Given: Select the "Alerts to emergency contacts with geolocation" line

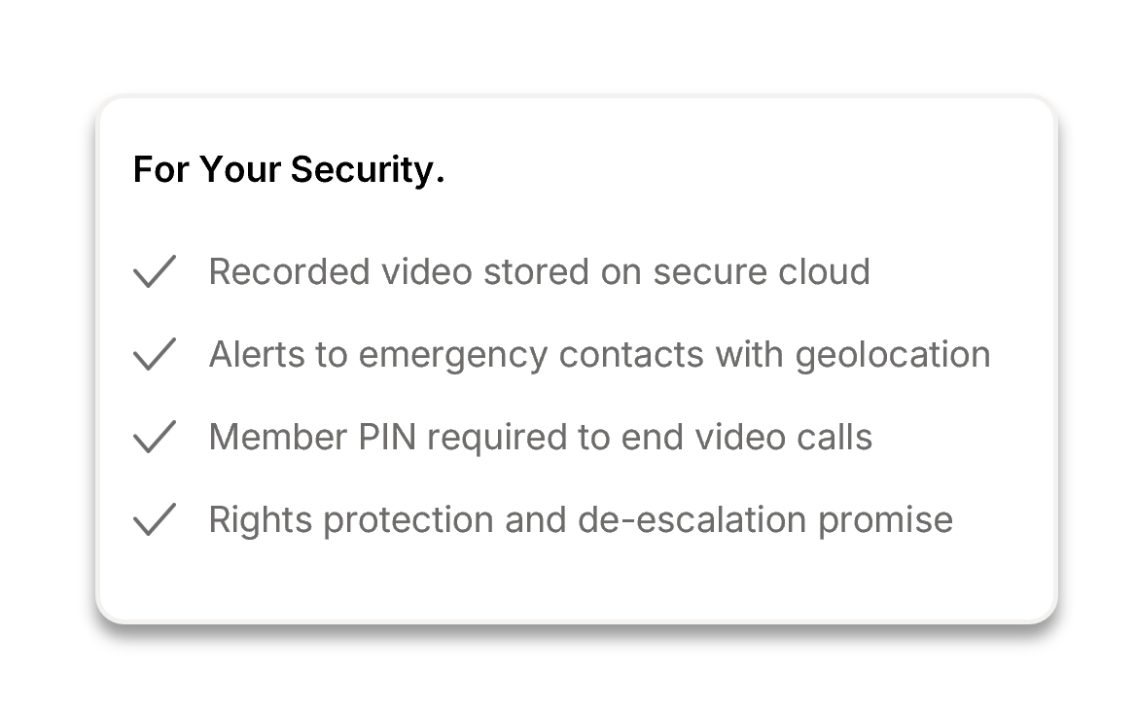Looking at the screenshot, I should tap(599, 354).
